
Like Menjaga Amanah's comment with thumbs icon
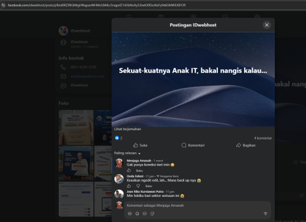point(129,171)
